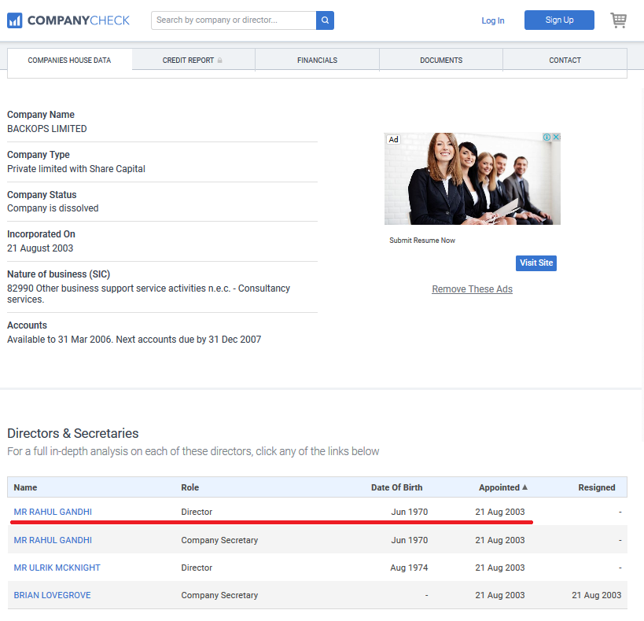
Task: Click the Date Of Birth column header
Action: (396, 487)
